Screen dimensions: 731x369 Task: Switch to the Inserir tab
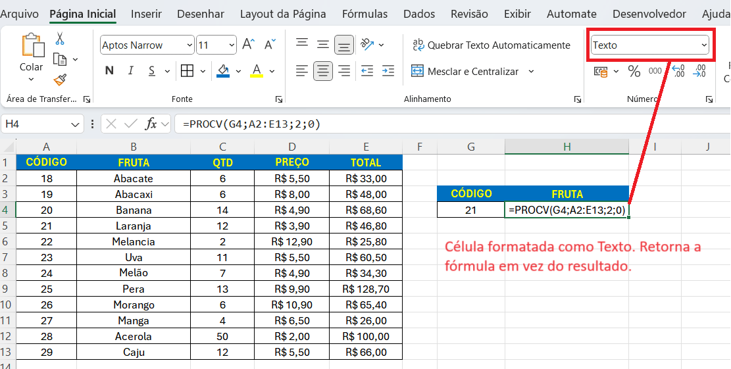pyautogui.click(x=146, y=14)
